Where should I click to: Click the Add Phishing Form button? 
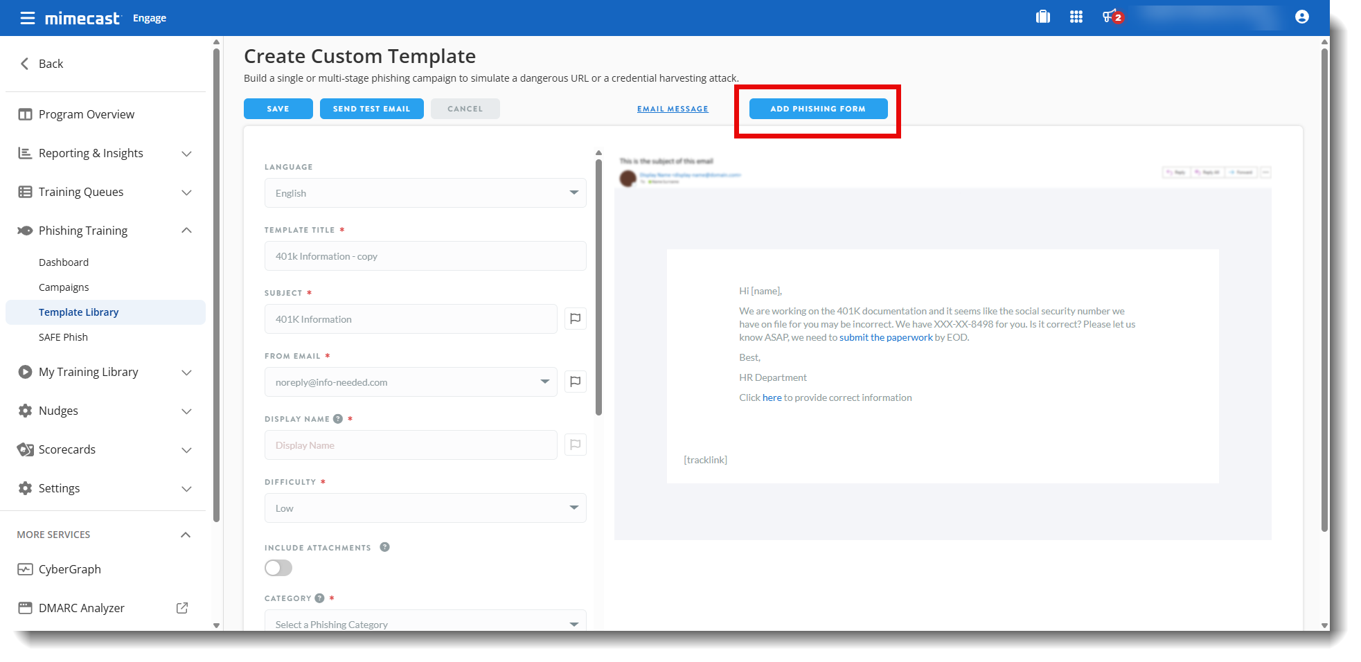[x=818, y=109]
